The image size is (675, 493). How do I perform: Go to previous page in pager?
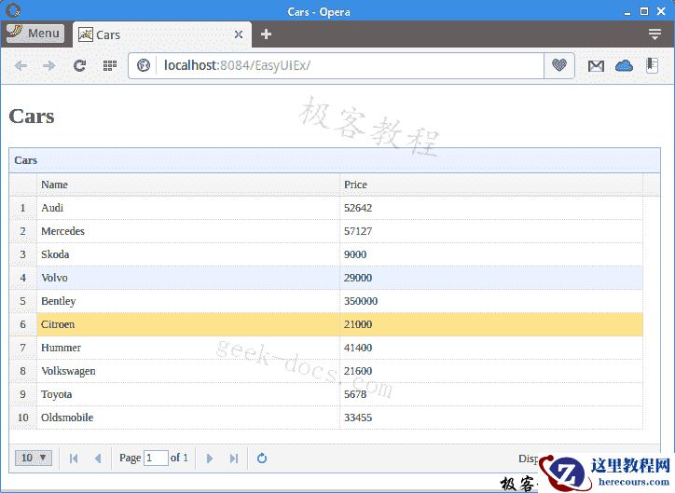click(x=98, y=459)
